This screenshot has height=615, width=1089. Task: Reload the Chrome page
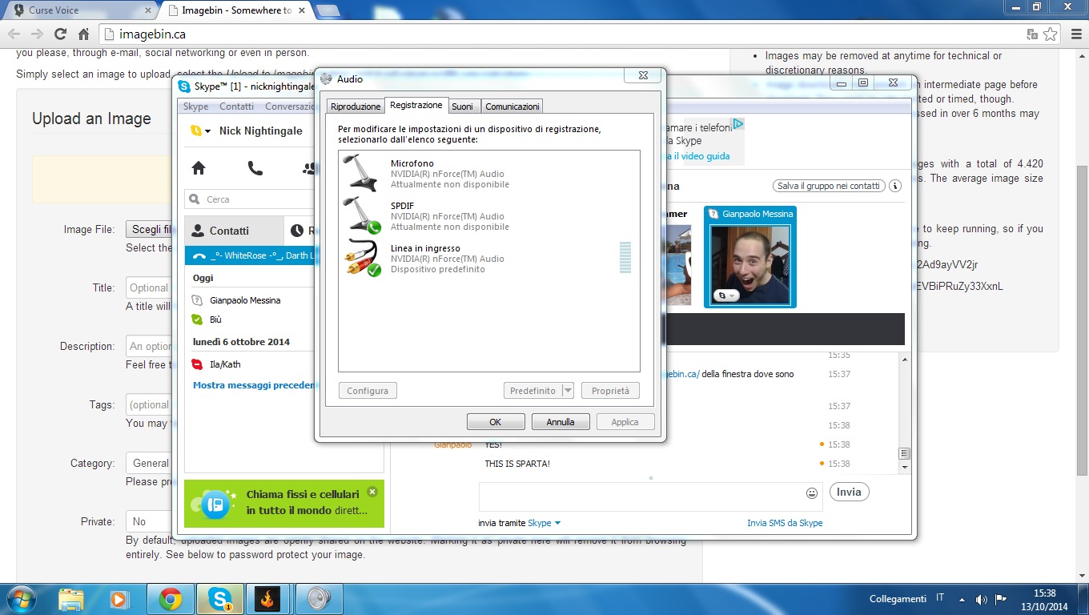pyautogui.click(x=60, y=34)
